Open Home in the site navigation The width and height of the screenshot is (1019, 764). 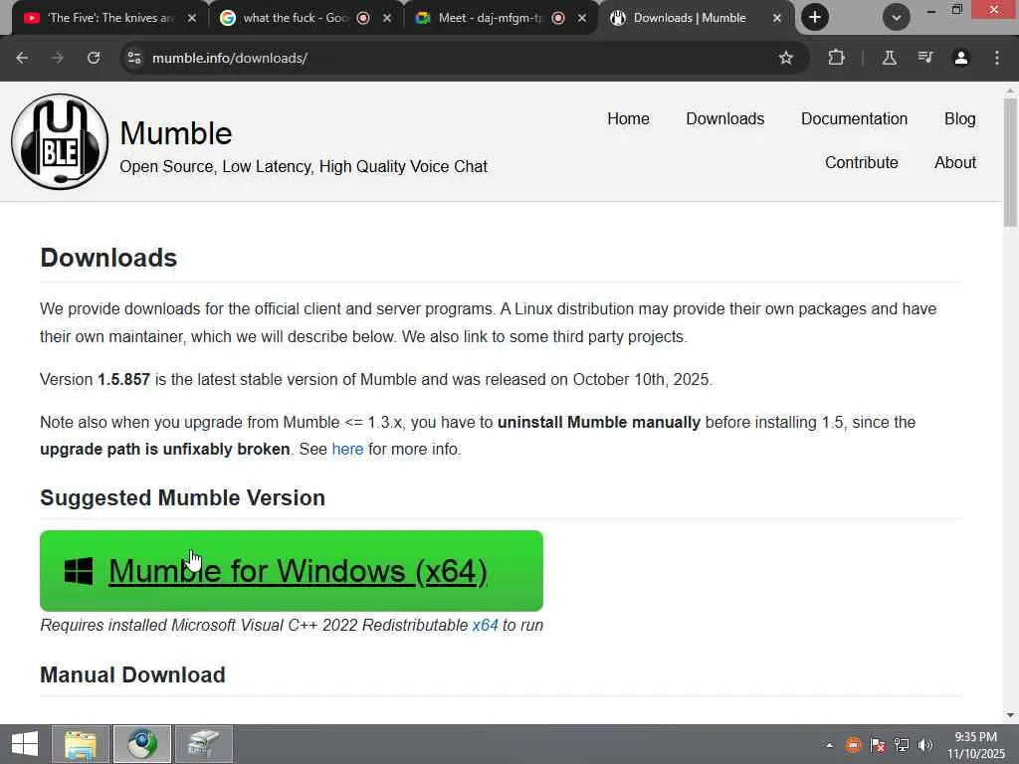pyautogui.click(x=629, y=119)
